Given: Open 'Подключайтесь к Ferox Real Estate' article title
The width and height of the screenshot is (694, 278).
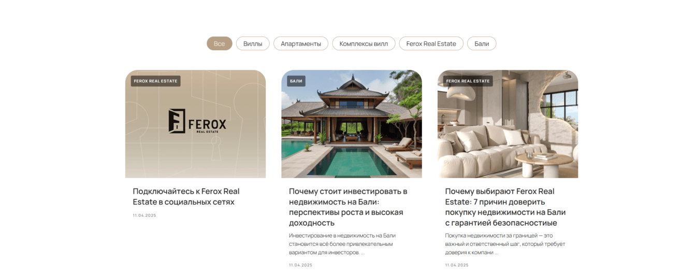Looking at the screenshot, I should point(186,196).
